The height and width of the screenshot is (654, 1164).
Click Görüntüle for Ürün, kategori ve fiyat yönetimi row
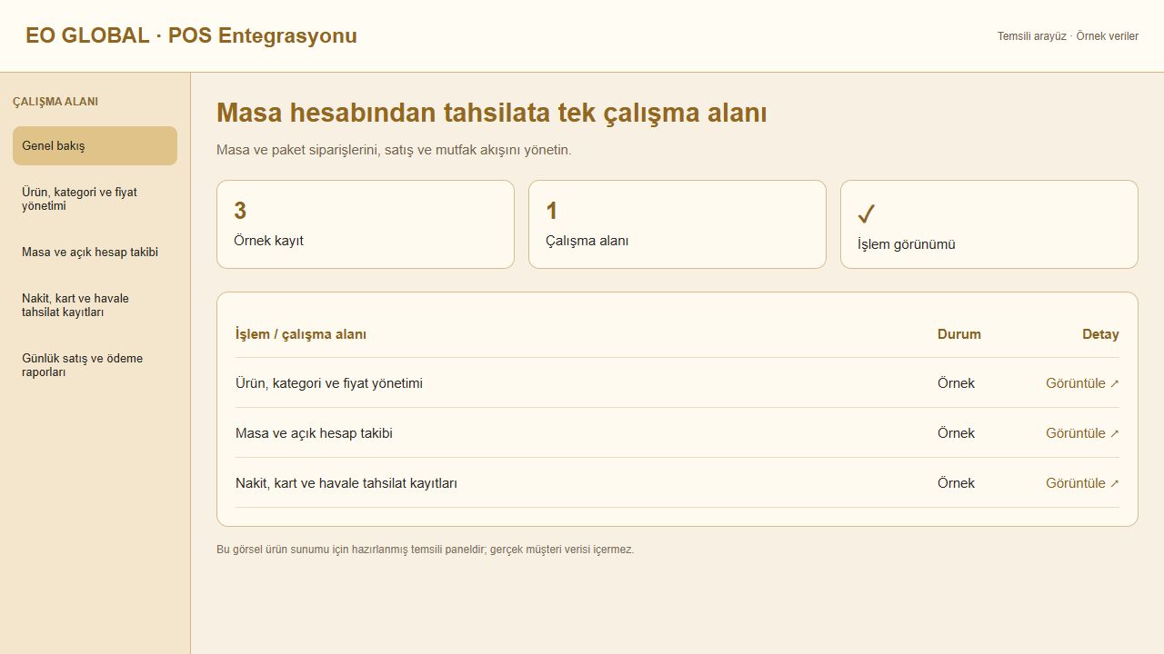(1082, 383)
